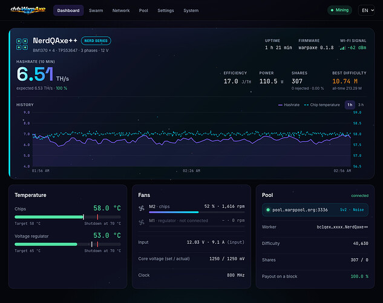Toggle the Hashrate legend entry
Image resolution: width=383 pixels, height=303 pixels.
[289, 105]
